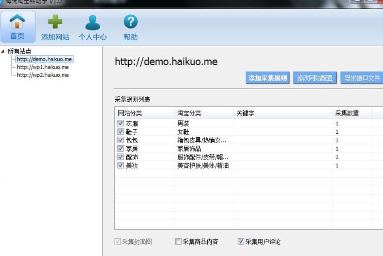Image resolution: width=383 pixels, height=256 pixels.
Task: Sort by 网站分类 column header
Action: click(x=145, y=113)
